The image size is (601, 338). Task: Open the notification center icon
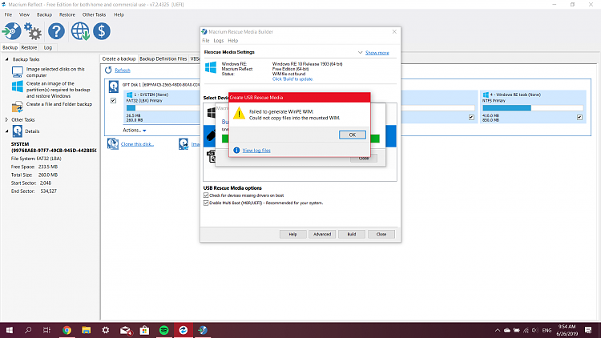588,330
